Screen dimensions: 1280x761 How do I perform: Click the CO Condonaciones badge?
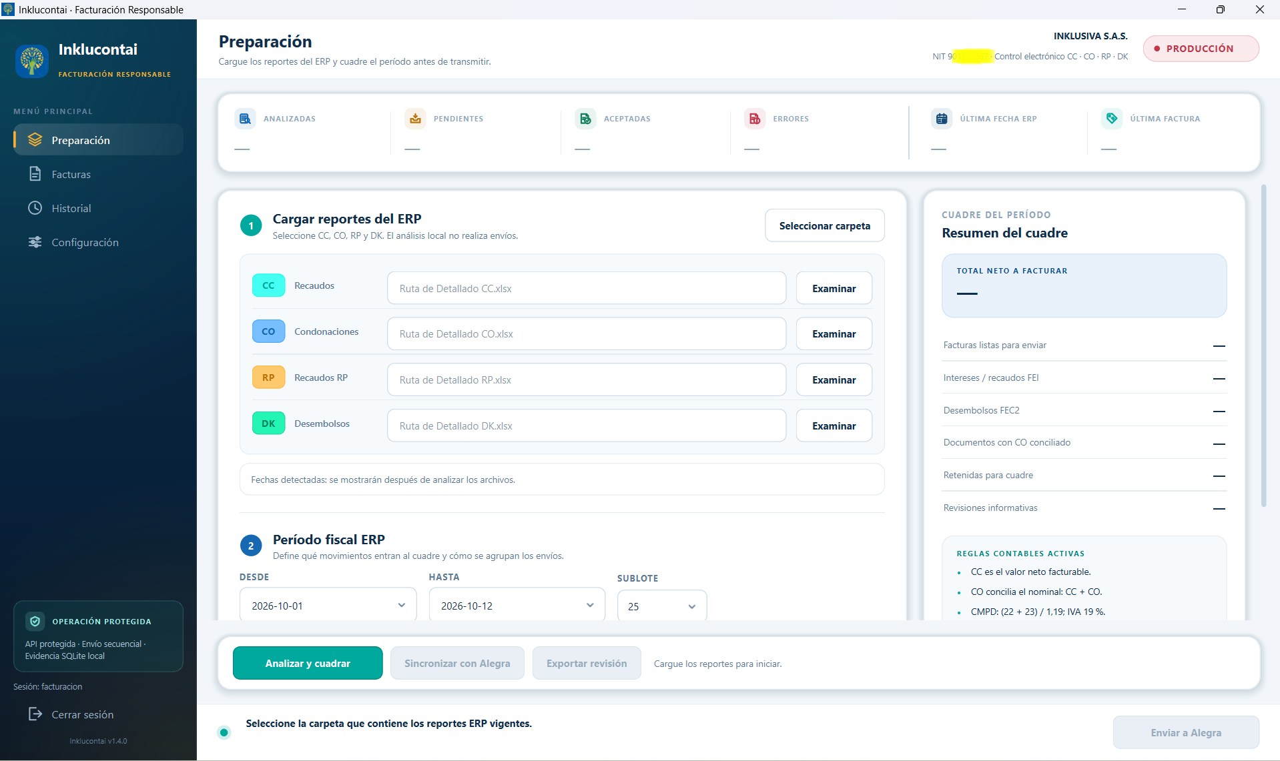(x=268, y=331)
